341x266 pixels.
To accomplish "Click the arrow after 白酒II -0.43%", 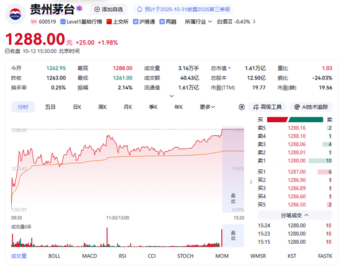I will tap(254, 22).
